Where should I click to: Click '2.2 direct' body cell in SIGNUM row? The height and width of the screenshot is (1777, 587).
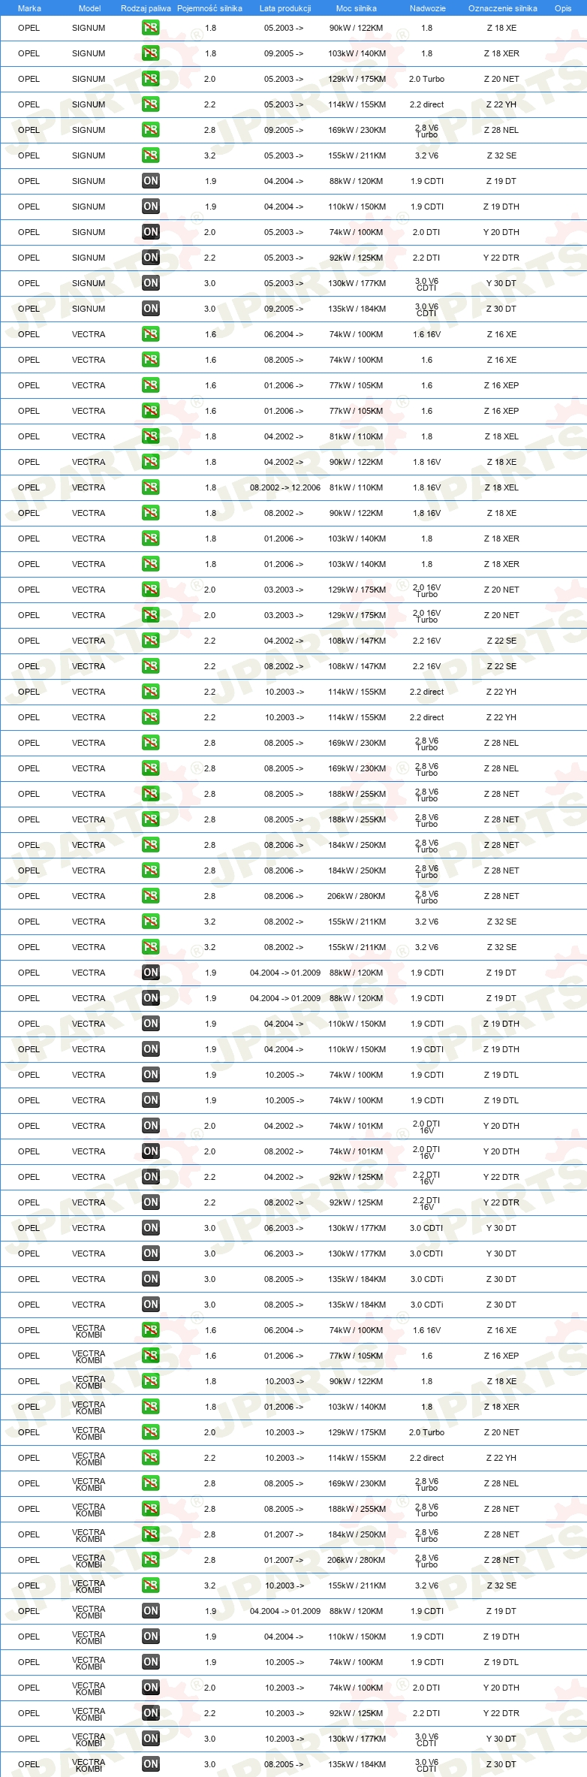tap(426, 104)
